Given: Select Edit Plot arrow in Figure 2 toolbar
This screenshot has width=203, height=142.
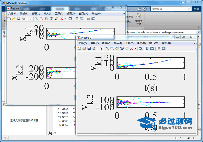Looking at the screenshot, I should [x=101, y=48].
